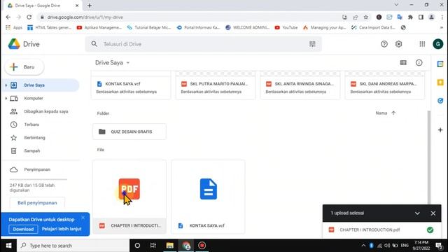This screenshot has width=448, height=252.
Task: Expand Komputer tree arrow in sidebar
Action: point(6,98)
